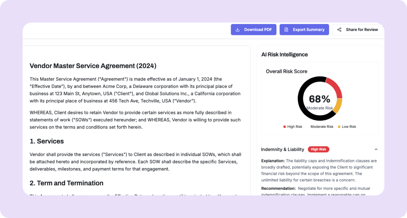This screenshot has width=407, height=218.
Task: Click the 68% score in the chart center
Action: point(320,99)
